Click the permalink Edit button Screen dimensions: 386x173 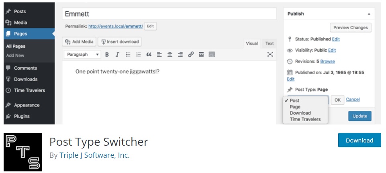(150, 26)
